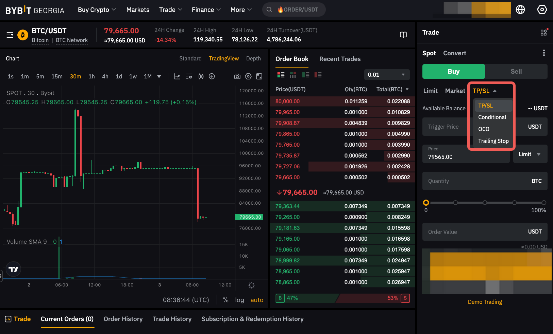Expand the chart to fullscreen
The image size is (553, 334).
click(259, 76)
